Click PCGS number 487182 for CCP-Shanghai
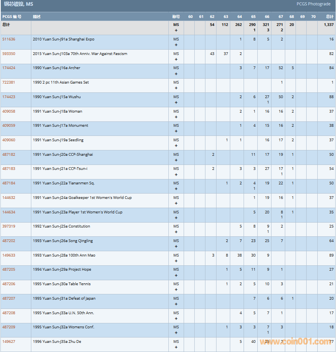Image resolution: width=336 pixels, height=352 pixels. 9,155
